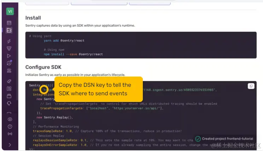Open the service status bolt-circle icon
The image size is (263, 151).
tap(10, 119)
